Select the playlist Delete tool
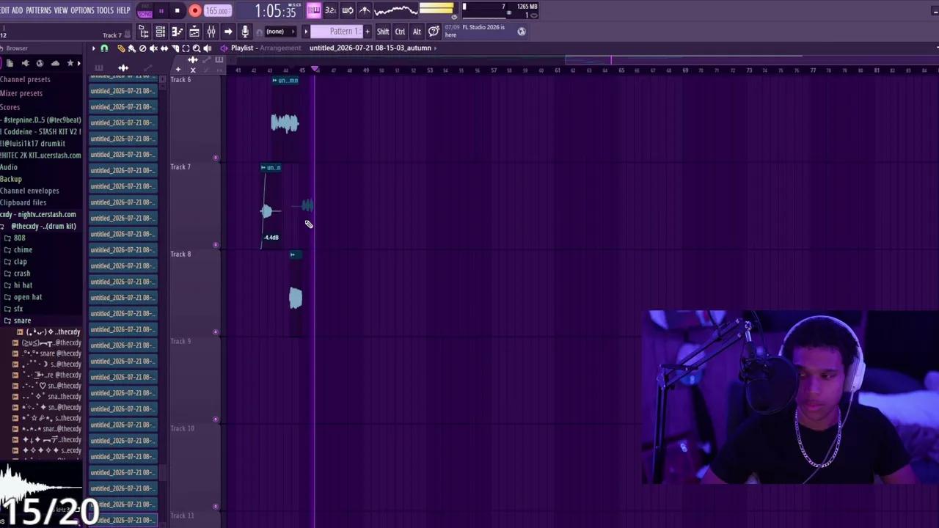The width and height of the screenshot is (939, 528). [143, 48]
